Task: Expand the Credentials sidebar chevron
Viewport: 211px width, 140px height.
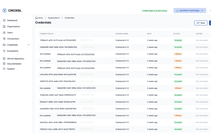Action: pyautogui.click(x=28, y=45)
